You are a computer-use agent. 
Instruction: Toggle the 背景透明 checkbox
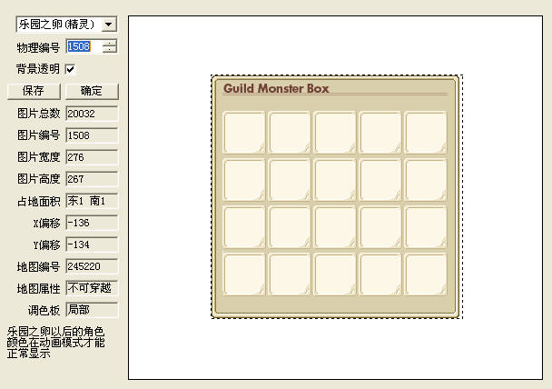pyautogui.click(x=71, y=69)
